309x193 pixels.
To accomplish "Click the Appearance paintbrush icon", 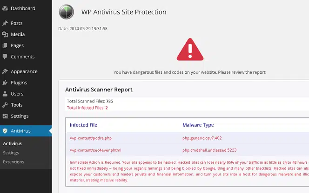I will coord(5,71).
